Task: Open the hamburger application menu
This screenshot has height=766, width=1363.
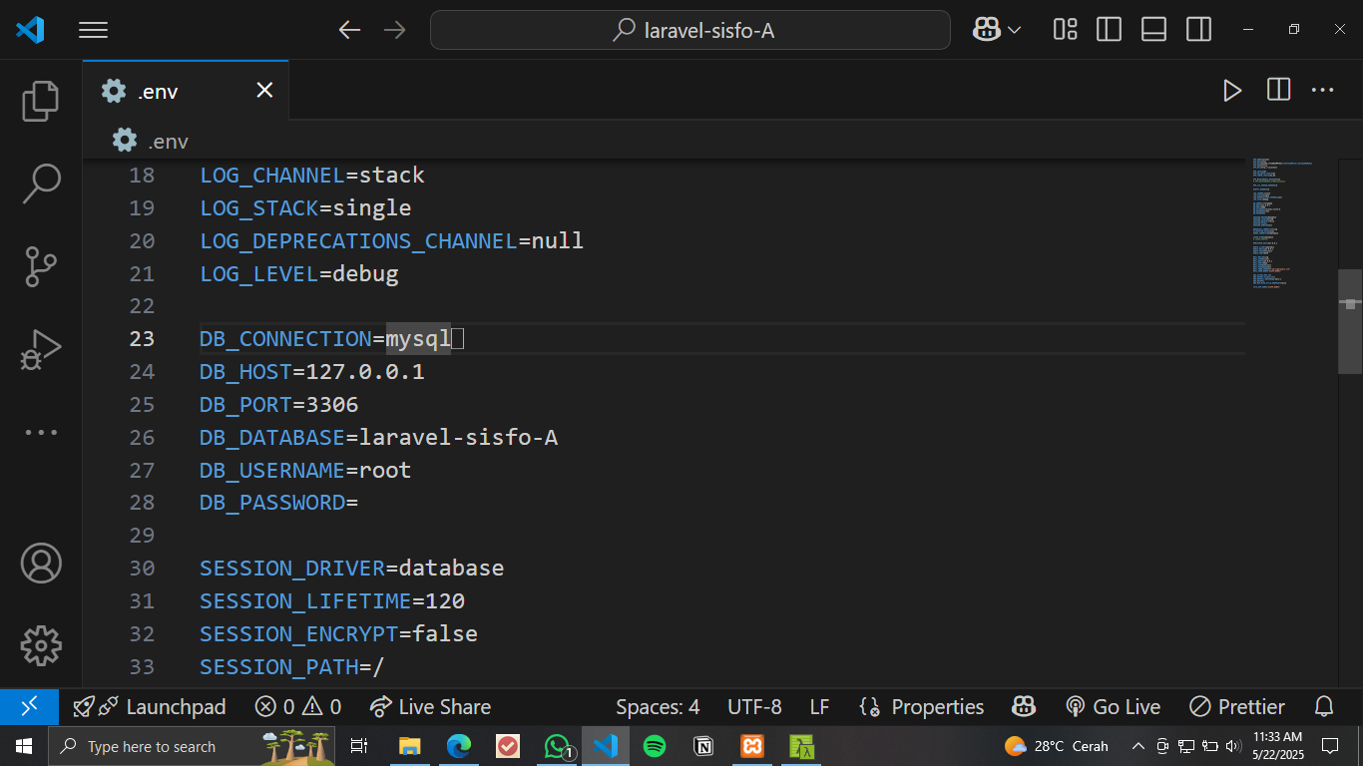Action: (x=93, y=30)
